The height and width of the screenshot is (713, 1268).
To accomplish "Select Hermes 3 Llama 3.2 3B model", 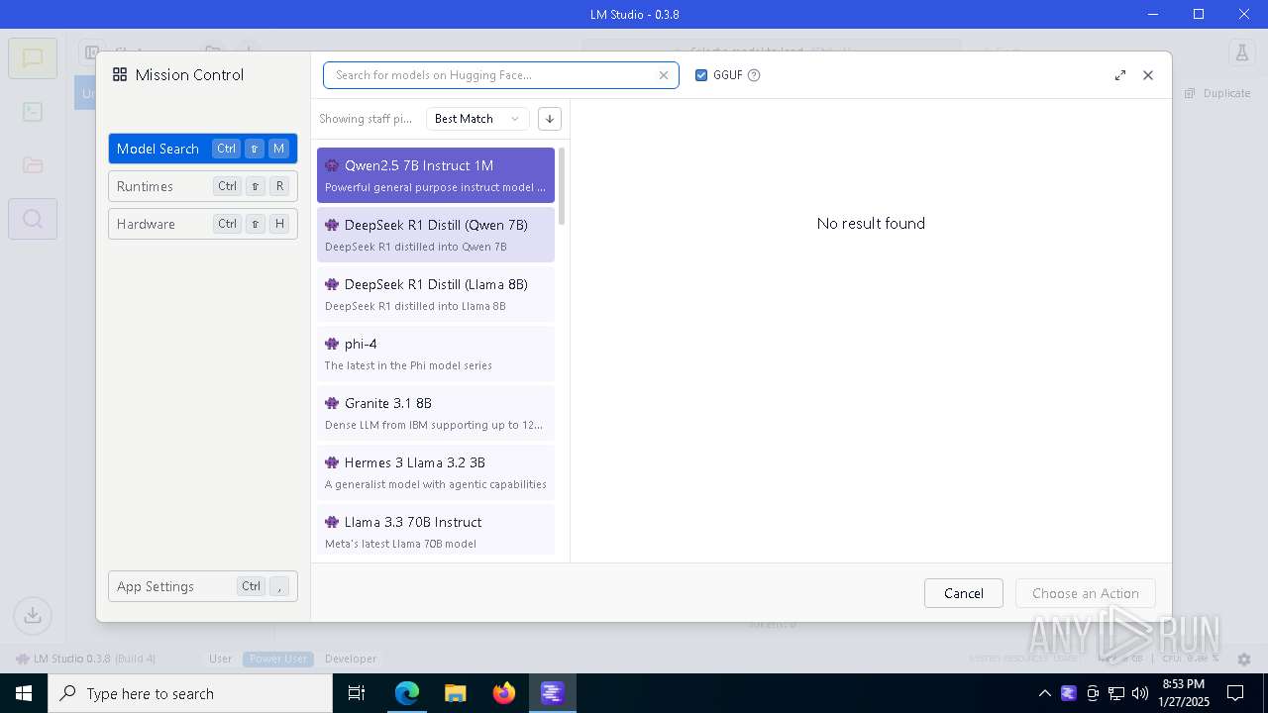I will (436, 472).
